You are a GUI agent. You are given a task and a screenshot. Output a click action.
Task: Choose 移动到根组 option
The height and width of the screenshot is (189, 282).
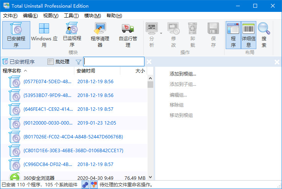click(x=181, y=115)
